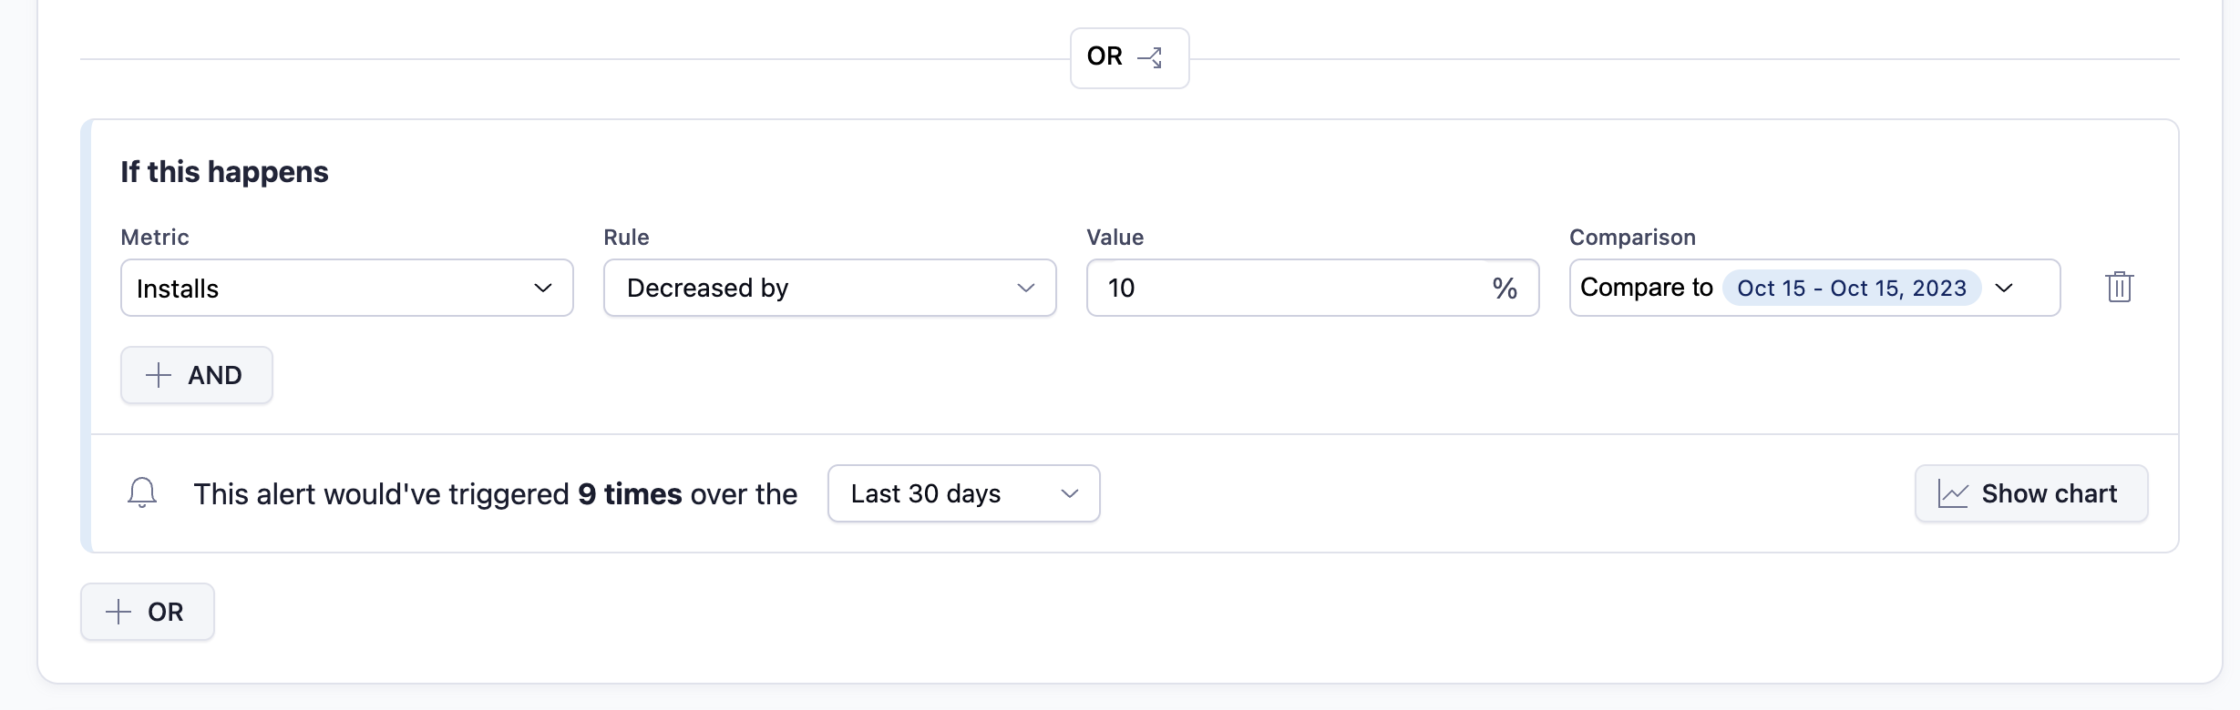Click the plus icon on the bottom OR button
The image size is (2240, 710).
[x=118, y=612]
